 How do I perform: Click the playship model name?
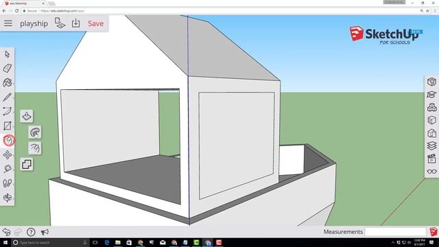click(x=34, y=24)
